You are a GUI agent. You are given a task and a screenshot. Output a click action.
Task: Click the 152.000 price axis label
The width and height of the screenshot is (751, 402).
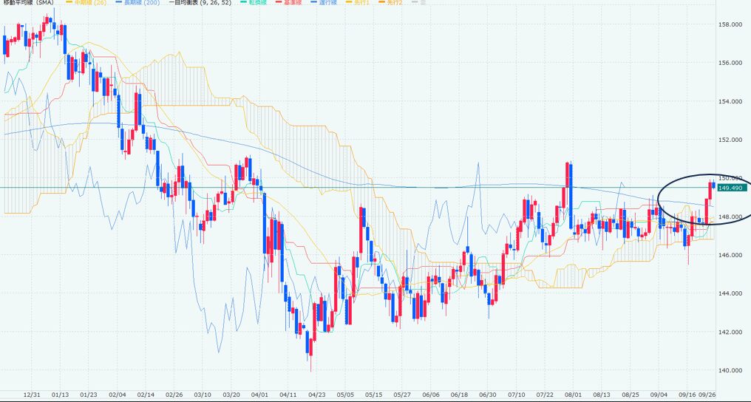tap(730, 140)
